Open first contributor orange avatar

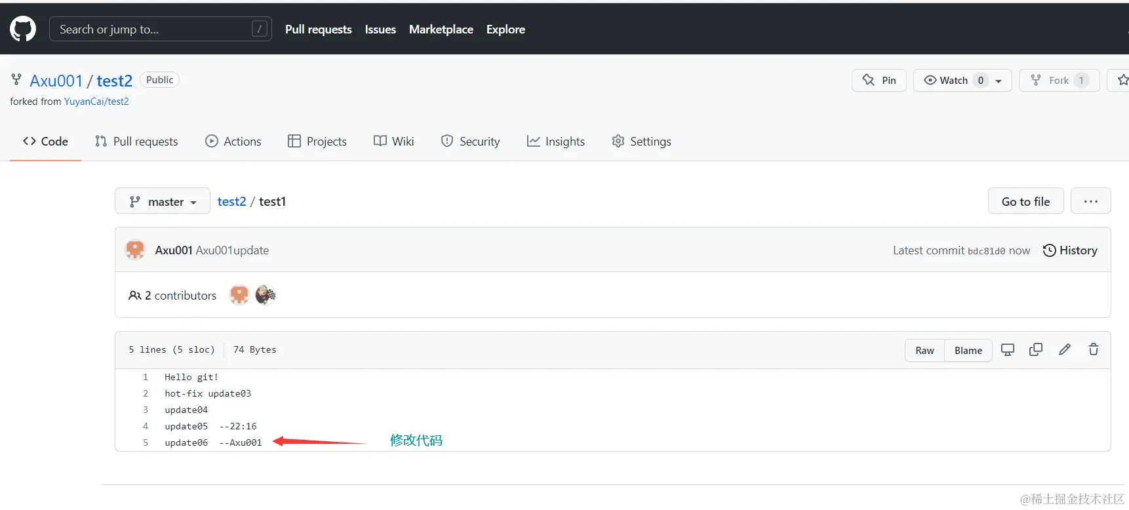pos(239,295)
